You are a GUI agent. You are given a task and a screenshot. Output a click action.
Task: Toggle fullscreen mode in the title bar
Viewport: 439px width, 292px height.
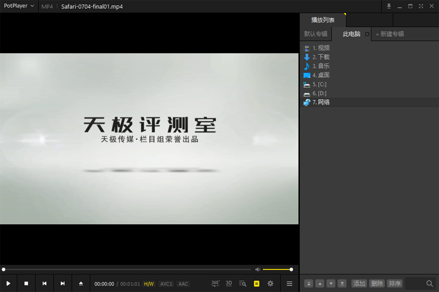(x=421, y=6)
